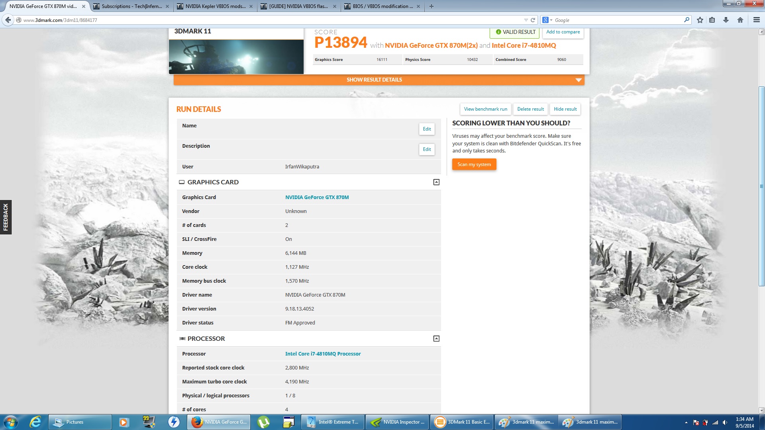Screen dimensions: 765x430
Task: Open the bookmarks list icon
Action: [x=712, y=20]
